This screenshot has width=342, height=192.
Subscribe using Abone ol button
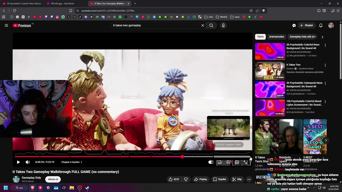click(53, 179)
